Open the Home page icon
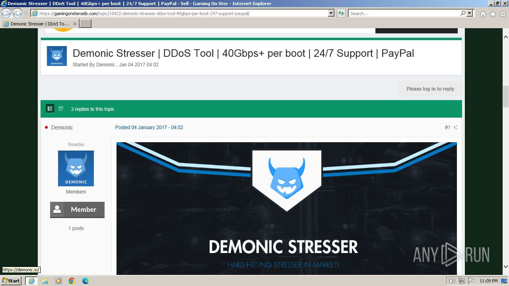The height and width of the screenshot is (286, 509). (483, 14)
